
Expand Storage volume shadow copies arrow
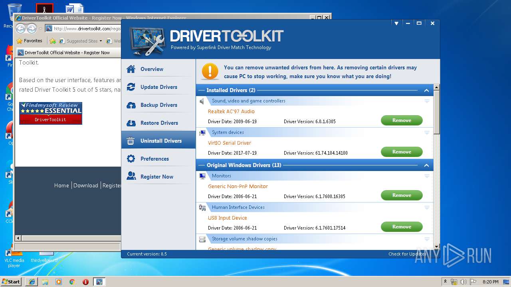click(x=427, y=239)
